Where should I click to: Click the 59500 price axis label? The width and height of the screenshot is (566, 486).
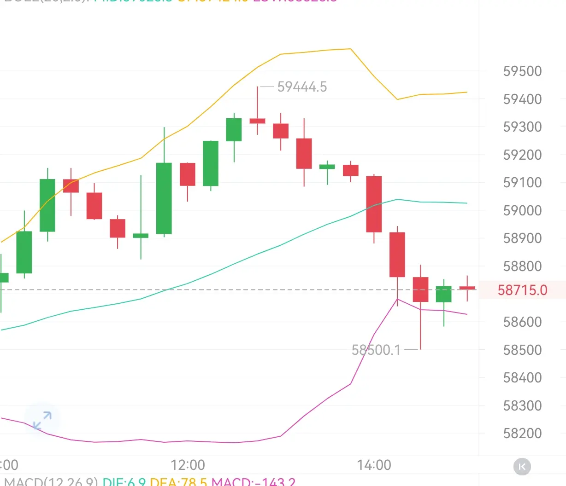(522, 71)
